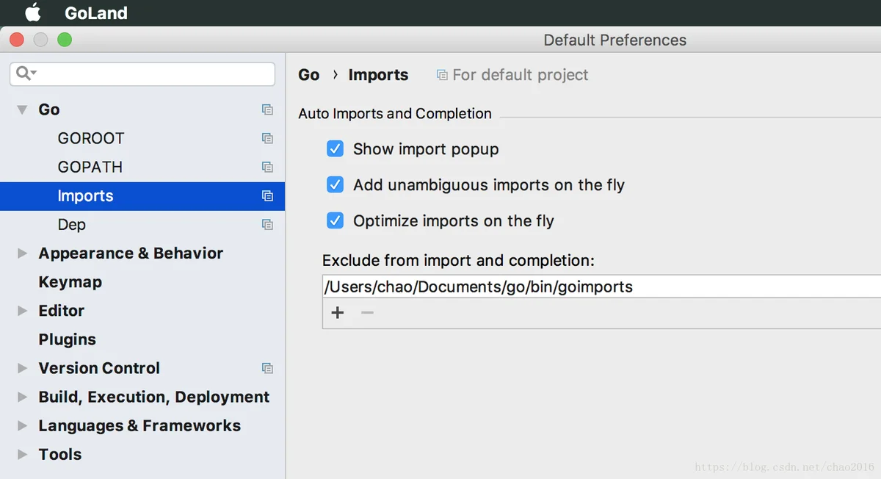
Task: Add a new exclusion with the plus button
Action: tap(337, 313)
